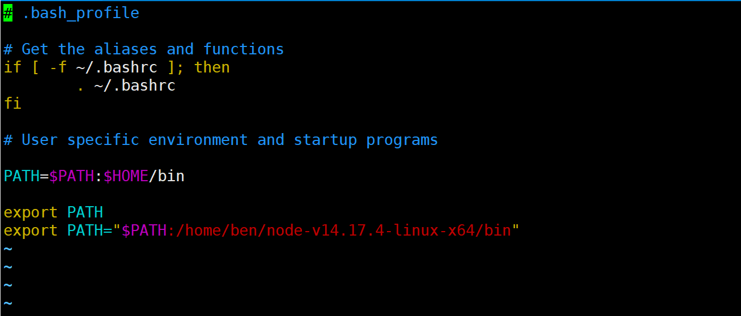The width and height of the screenshot is (741, 316).
Task: Click the 'Get the aliases and functions' comment
Action: pos(144,49)
